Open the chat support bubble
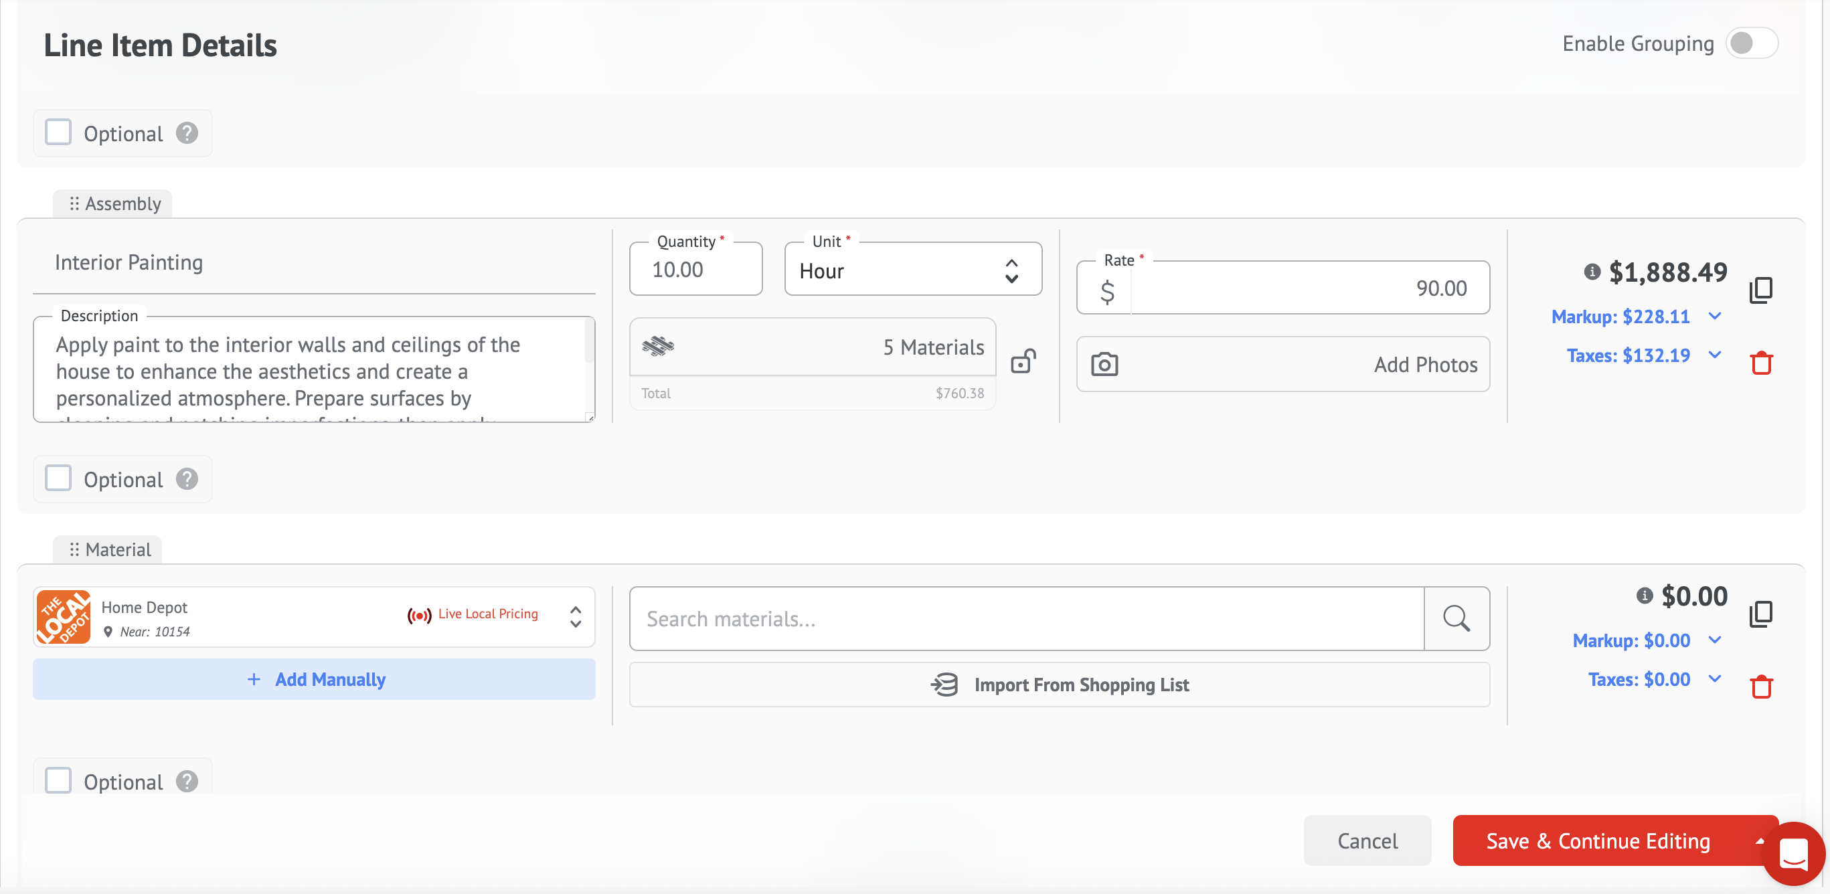 tap(1793, 853)
